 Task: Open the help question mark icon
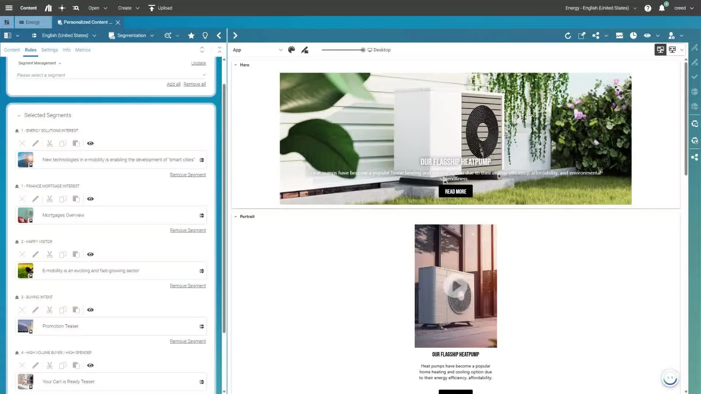tap(648, 8)
